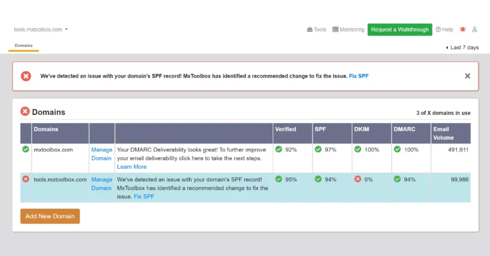Screen dimensions: 490x256
Task: Open Manage Domain for tools.mxtoolbox.com
Action: (101, 184)
